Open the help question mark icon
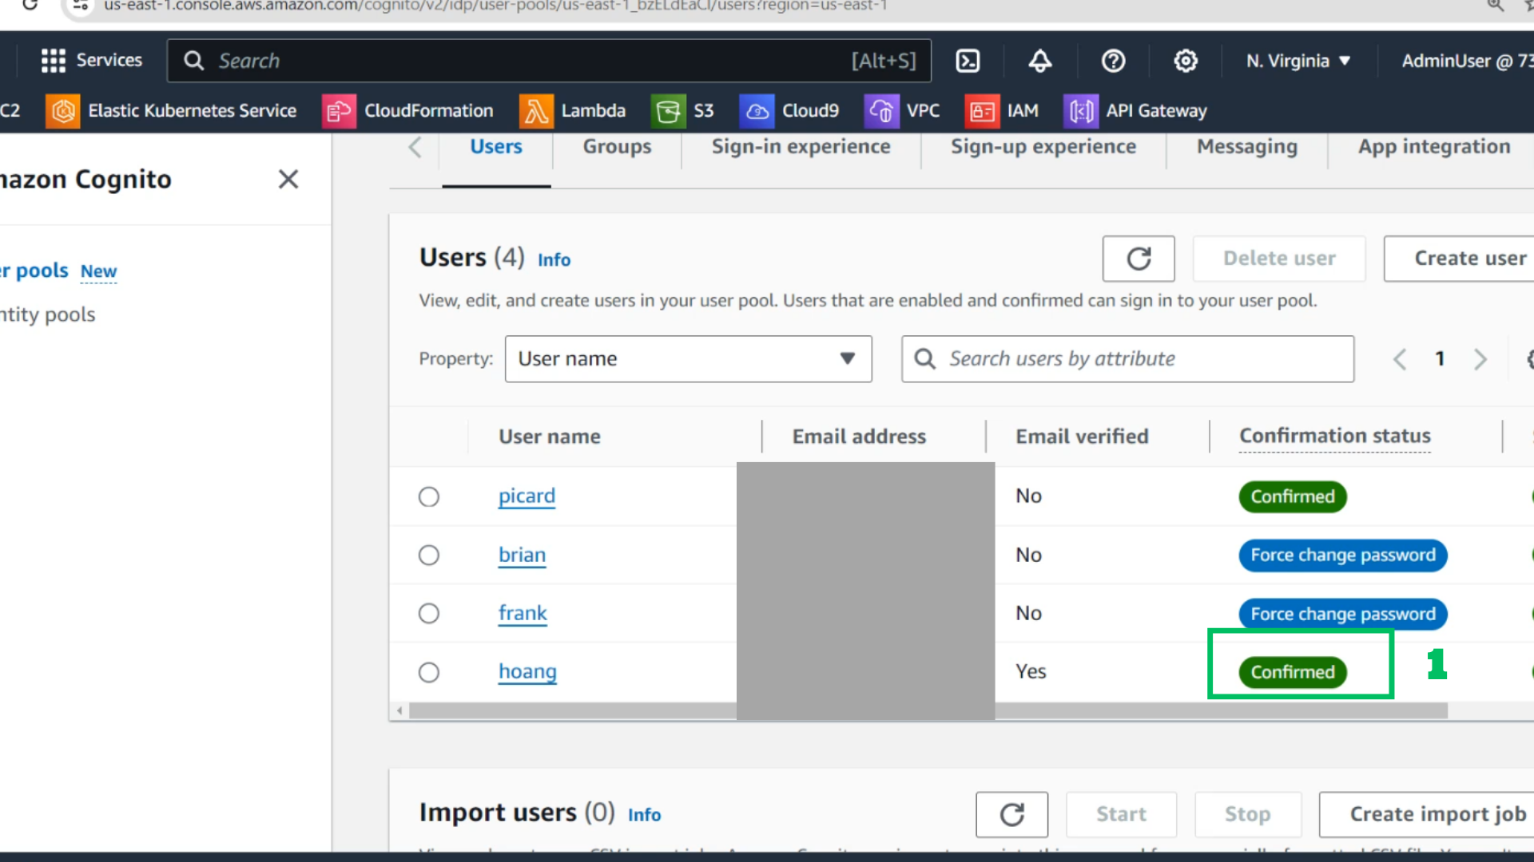Screen dimensions: 1534x862 [x=1113, y=61]
